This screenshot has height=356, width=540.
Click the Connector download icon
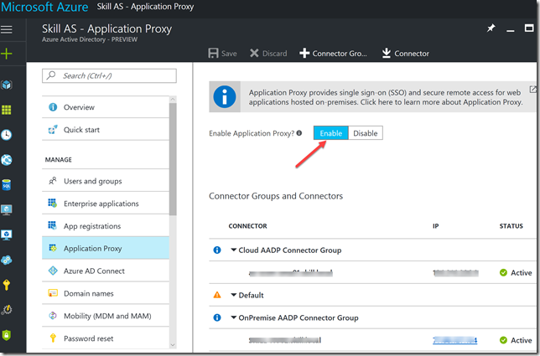387,54
